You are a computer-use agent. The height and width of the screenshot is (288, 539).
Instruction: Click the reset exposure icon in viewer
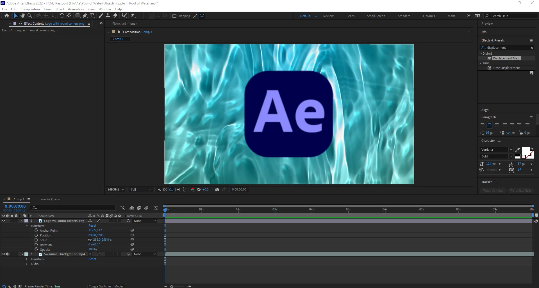pyautogui.click(x=199, y=190)
